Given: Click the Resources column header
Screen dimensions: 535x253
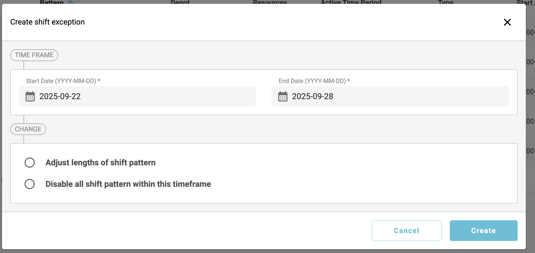Looking at the screenshot, I should [x=270, y=2].
